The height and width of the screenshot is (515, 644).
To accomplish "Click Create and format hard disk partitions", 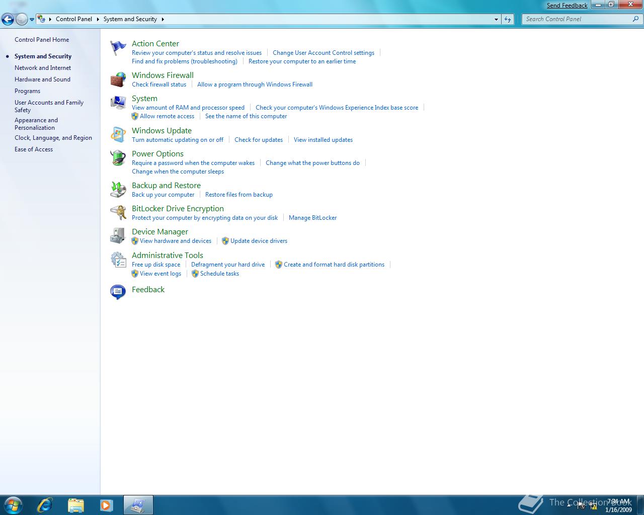I will click(x=334, y=265).
